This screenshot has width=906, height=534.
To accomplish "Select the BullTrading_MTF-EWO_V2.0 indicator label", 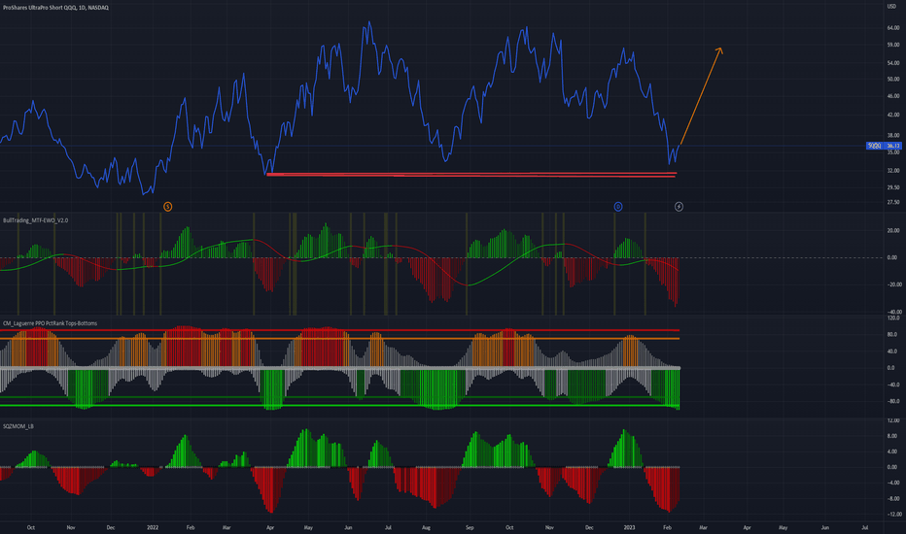I will pyautogui.click(x=35, y=220).
